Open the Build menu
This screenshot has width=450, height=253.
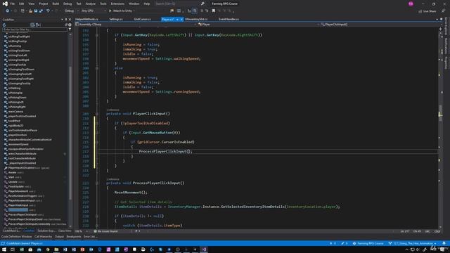[x=56, y=4]
